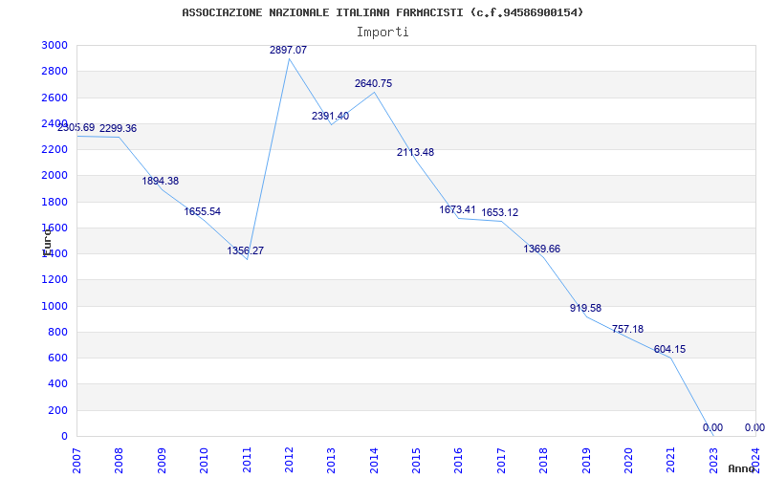Click the 2012 x-axis year label
The height and width of the screenshot is (478, 765).
coord(289,460)
